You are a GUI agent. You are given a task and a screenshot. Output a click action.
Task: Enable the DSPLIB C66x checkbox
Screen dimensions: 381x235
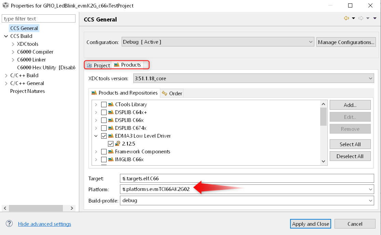click(104, 120)
